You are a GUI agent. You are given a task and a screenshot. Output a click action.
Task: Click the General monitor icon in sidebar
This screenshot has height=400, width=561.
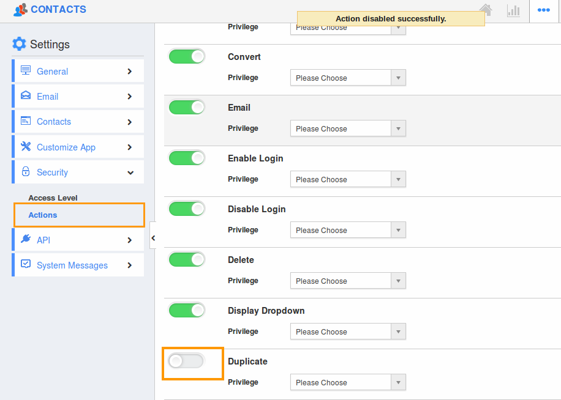point(26,70)
